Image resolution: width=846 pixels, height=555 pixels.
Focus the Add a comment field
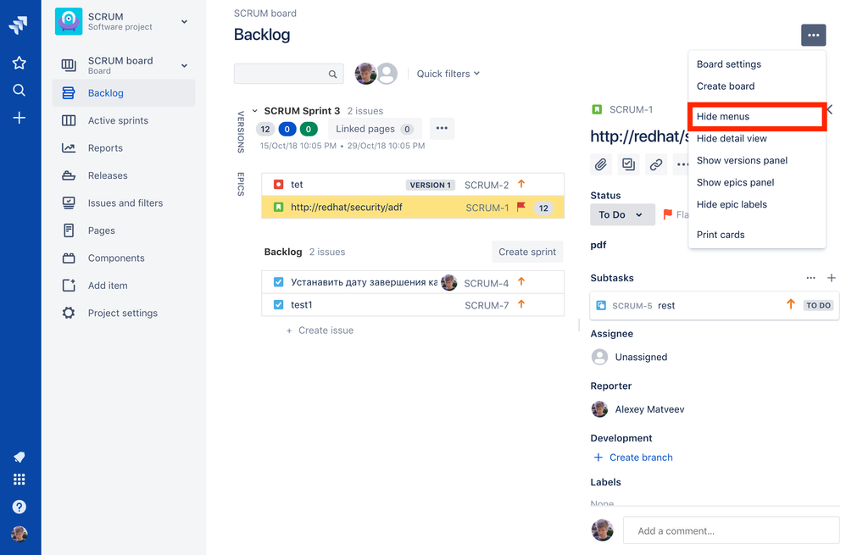tap(731, 530)
